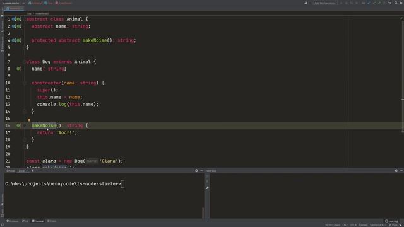Open Event Log panel settings gear
Viewport: 404px width, 227px height.
pos(396,170)
